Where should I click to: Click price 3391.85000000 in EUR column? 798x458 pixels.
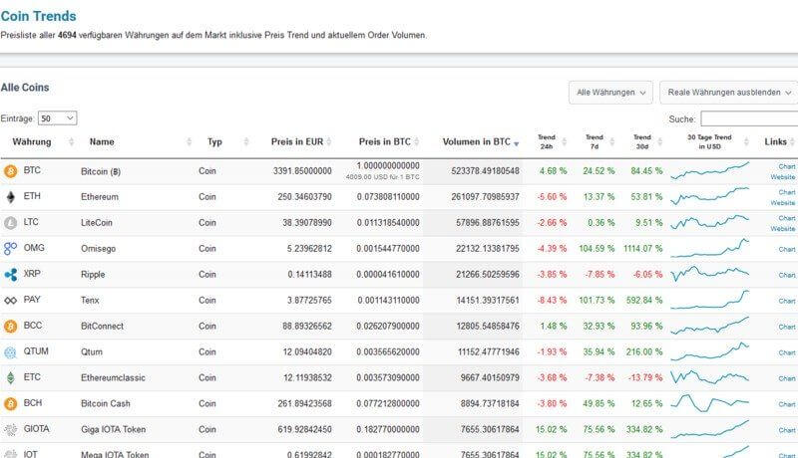pyautogui.click(x=302, y=171)
